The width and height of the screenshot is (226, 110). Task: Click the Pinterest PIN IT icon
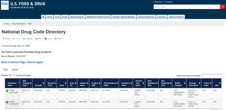[x=36, y=39]
